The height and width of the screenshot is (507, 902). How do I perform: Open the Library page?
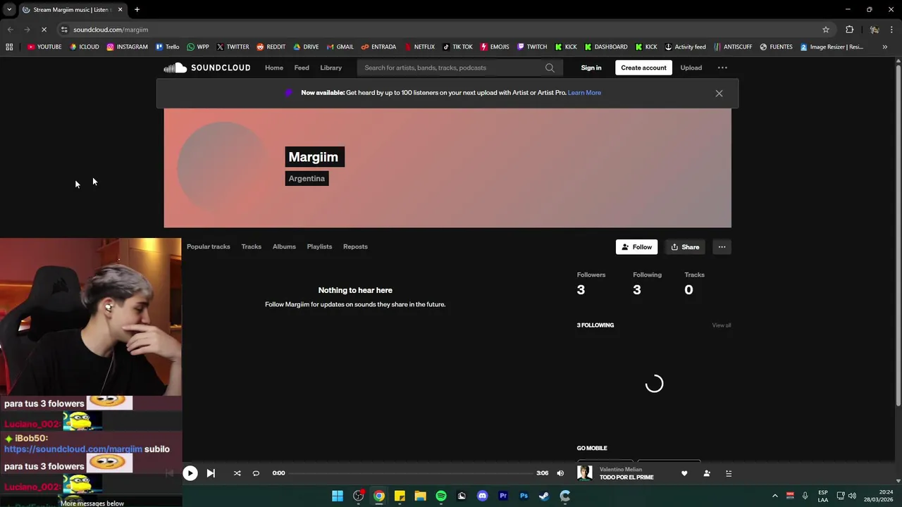coord(330,68)
